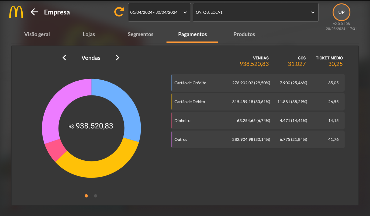Select the Dinheiro payment row
This screenshot has height=216, width=370.
[258, 120]
